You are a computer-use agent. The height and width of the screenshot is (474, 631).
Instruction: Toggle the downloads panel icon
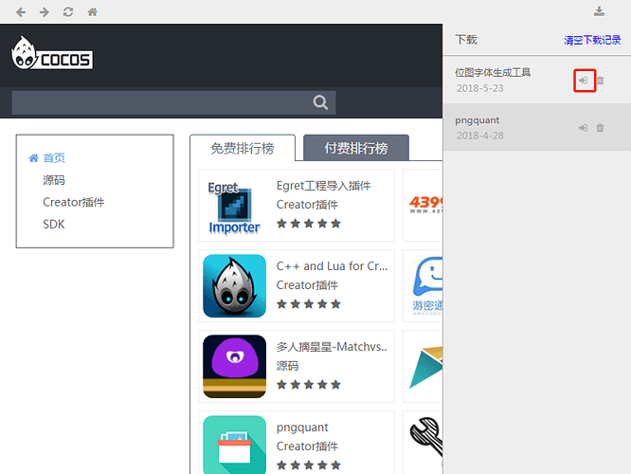point(599,11)
